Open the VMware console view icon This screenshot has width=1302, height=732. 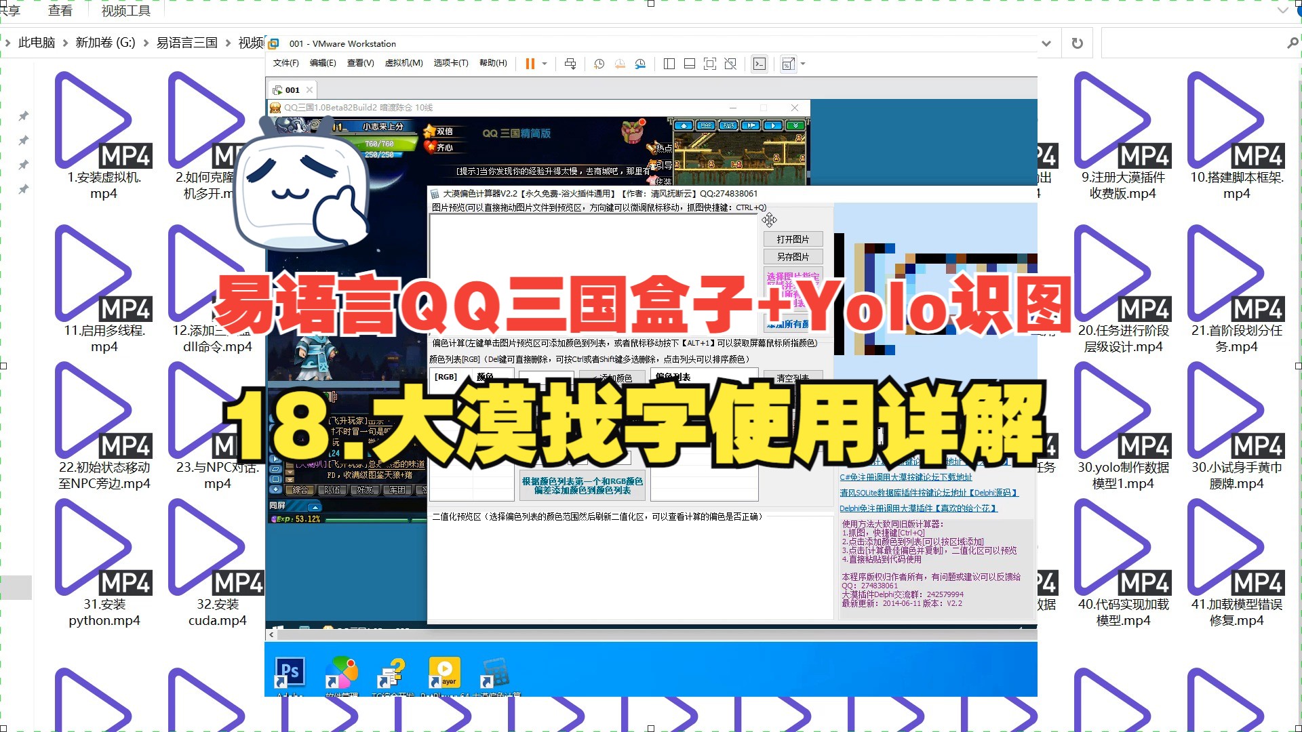point(759,64)
